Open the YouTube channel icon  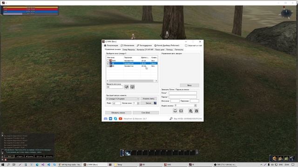pyautogui.click(x=121, y=119)
